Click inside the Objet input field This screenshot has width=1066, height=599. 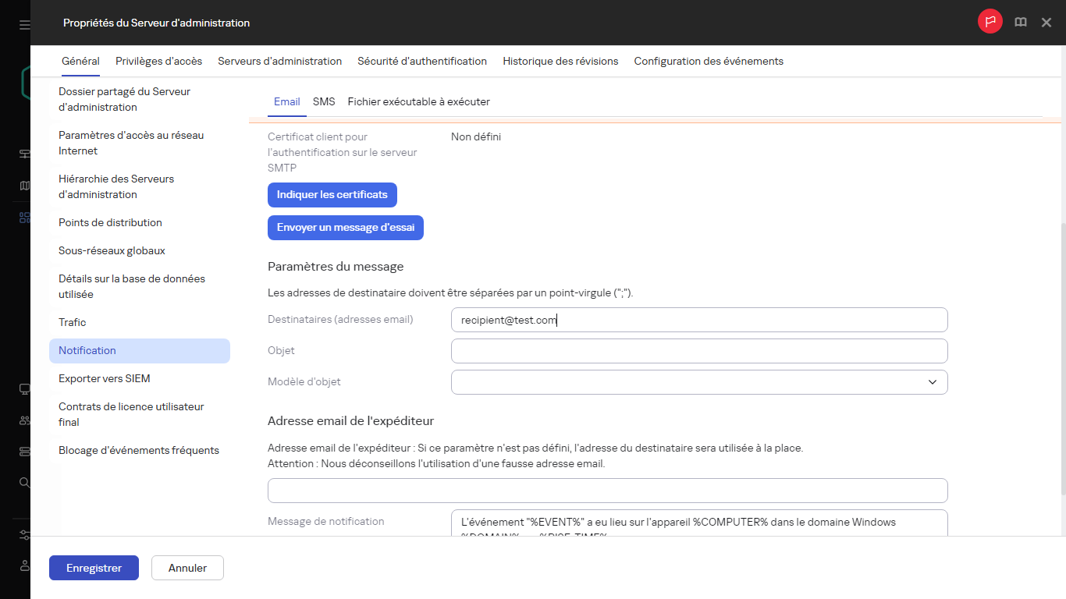point(698,351)
